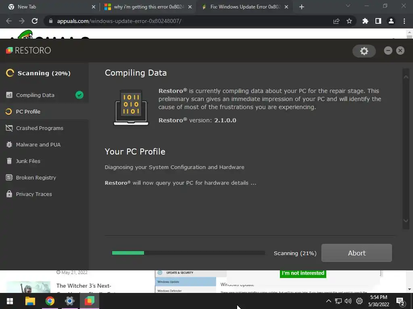This screenshot has height=309, width=413.
Task: Click the green scan progress bar
Action: 128,253
